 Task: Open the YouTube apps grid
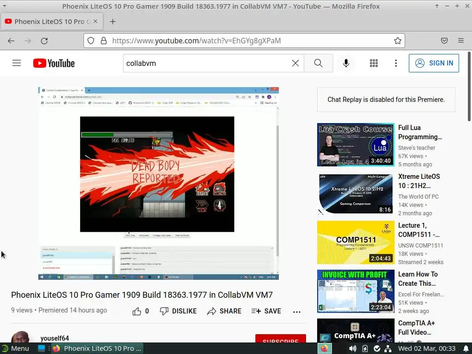[373, 63]
